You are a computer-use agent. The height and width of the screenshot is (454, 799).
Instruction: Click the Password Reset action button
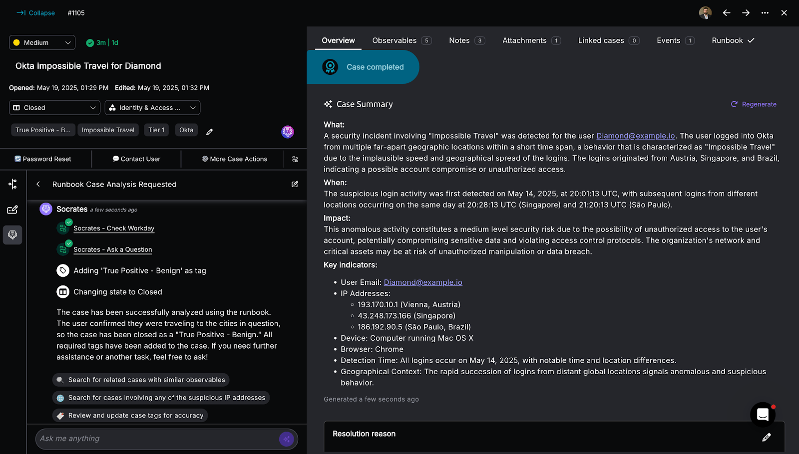click(43, 159)
